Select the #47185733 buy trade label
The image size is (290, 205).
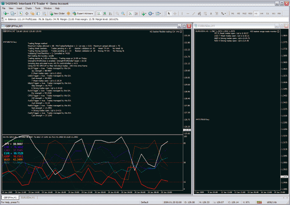(x=10, y=42)
